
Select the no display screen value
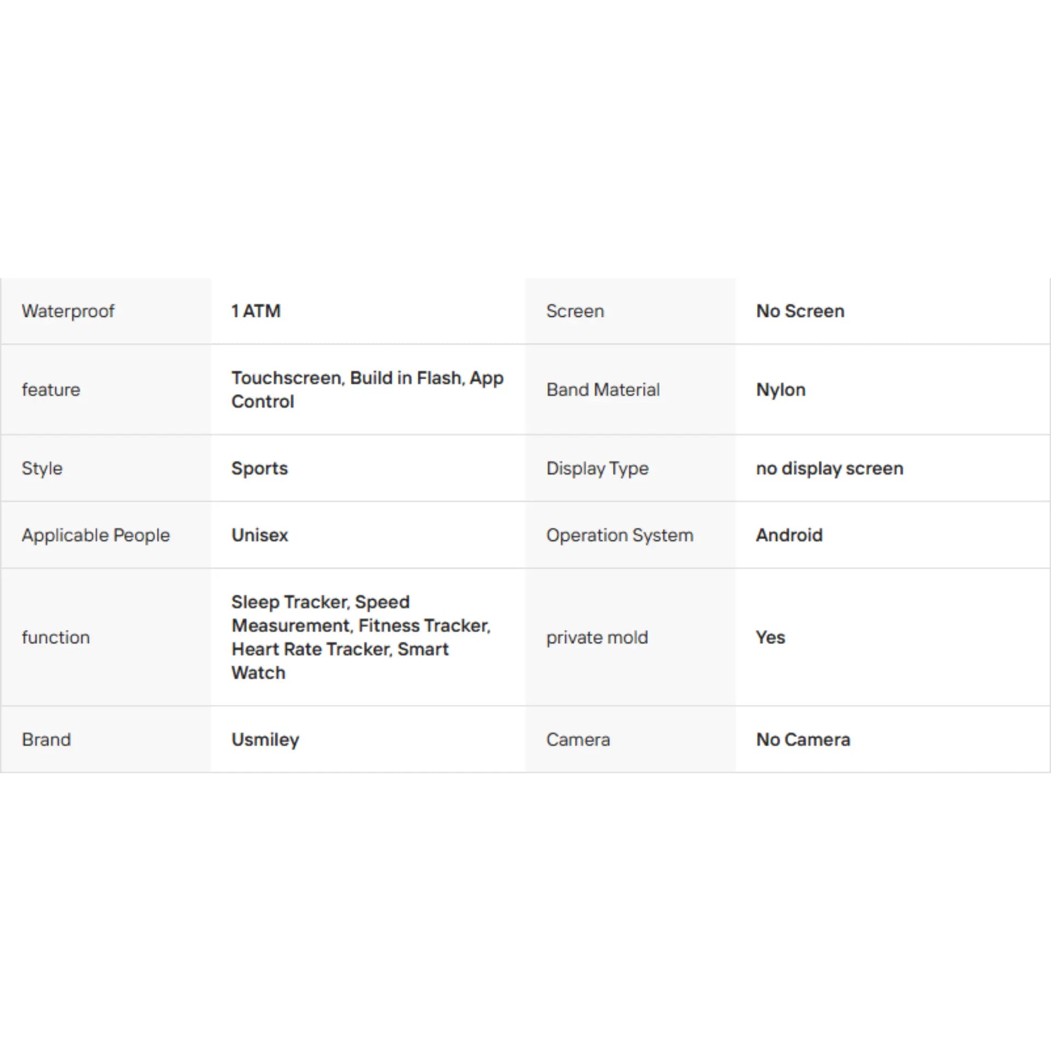(829, 468)
